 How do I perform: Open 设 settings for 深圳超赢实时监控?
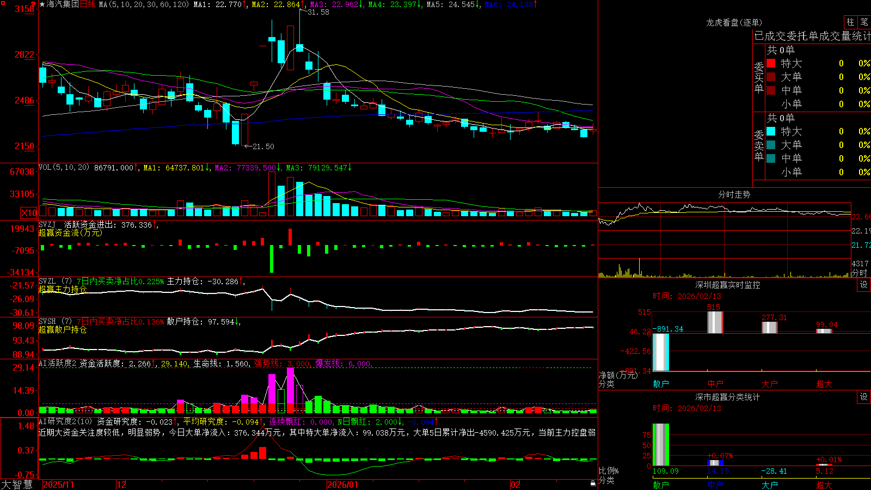(864, 285)
